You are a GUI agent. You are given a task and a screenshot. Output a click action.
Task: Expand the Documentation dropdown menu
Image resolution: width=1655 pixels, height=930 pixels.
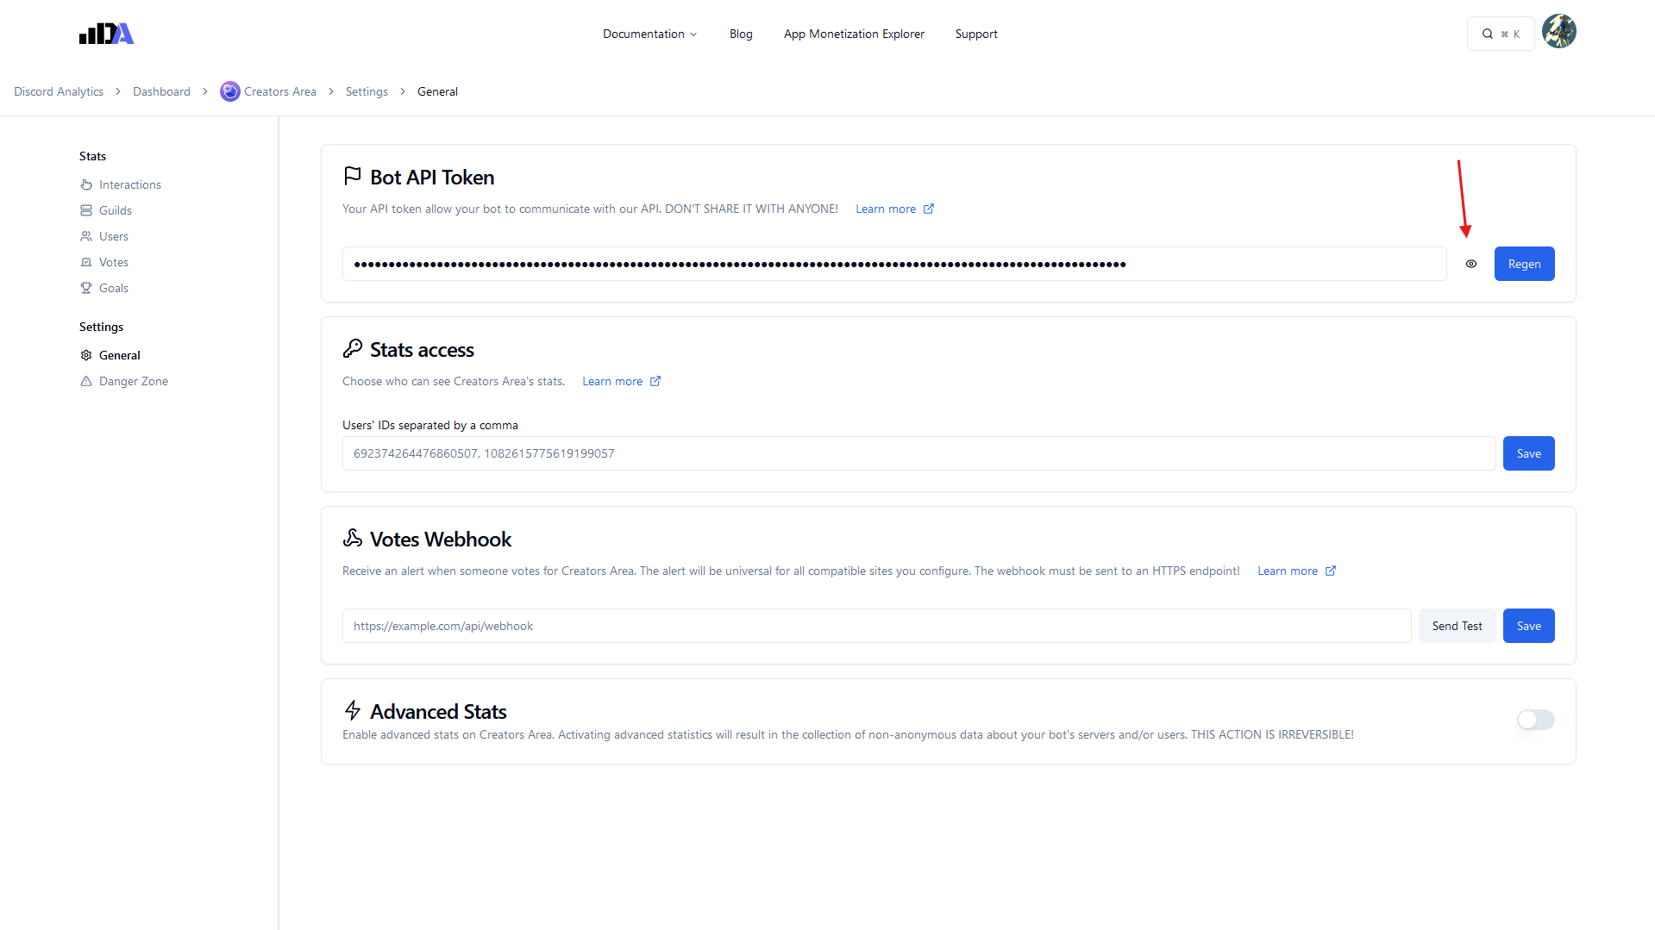tap(649, 34)
